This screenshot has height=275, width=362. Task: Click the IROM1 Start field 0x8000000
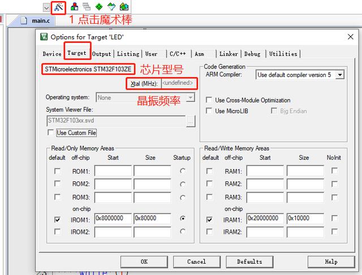113,218
